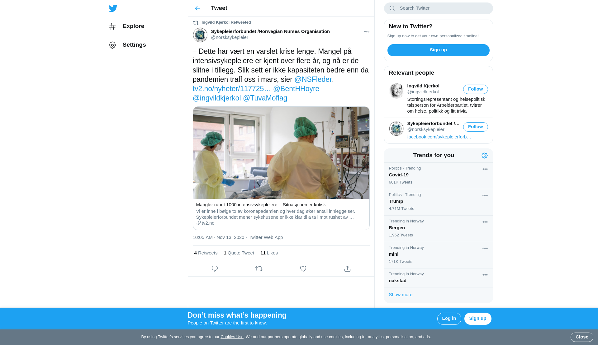Click the tweet timestamp 10:05 AM Nov 13, 2020
The width and height of the screenshot is (598, 345).
coord(218,237)
